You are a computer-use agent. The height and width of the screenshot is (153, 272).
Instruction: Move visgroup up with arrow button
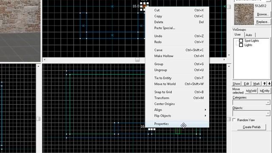click(264, 84)
